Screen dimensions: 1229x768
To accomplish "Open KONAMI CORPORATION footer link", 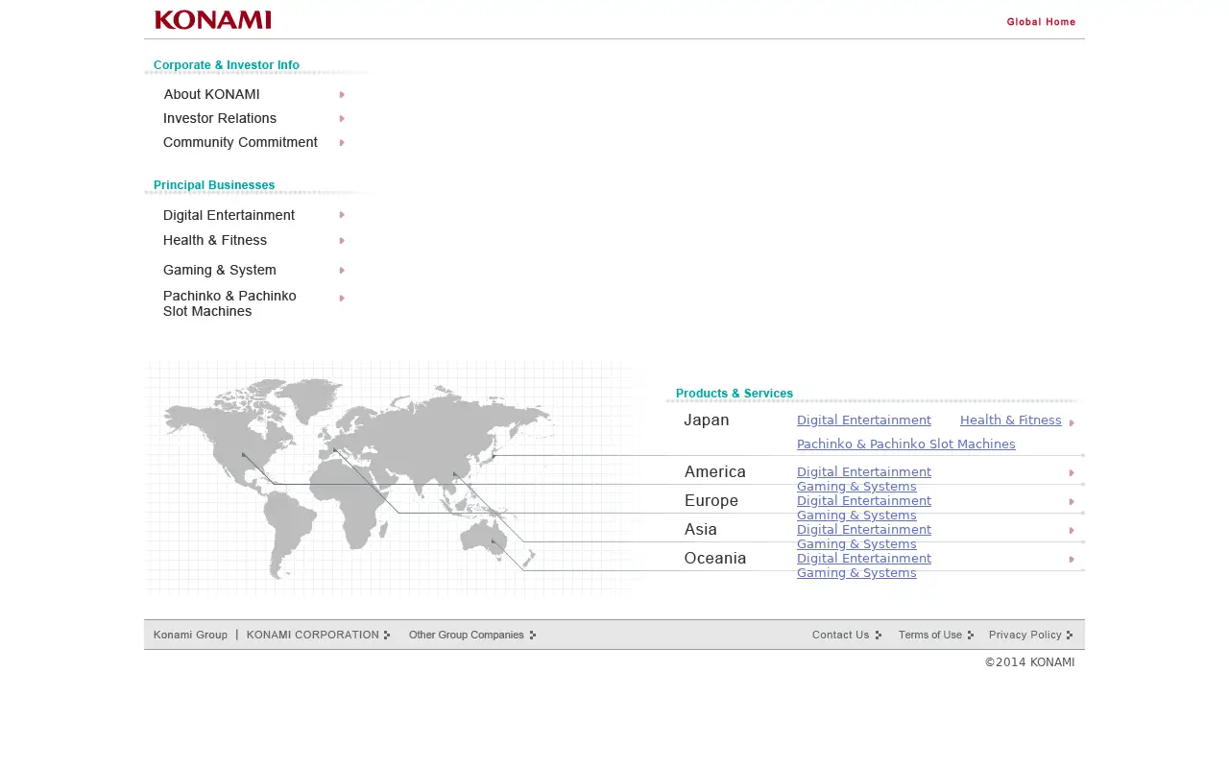I will coord(319,635).
